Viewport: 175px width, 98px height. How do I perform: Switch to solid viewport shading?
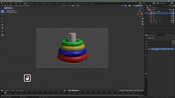(x=138, y=6)
